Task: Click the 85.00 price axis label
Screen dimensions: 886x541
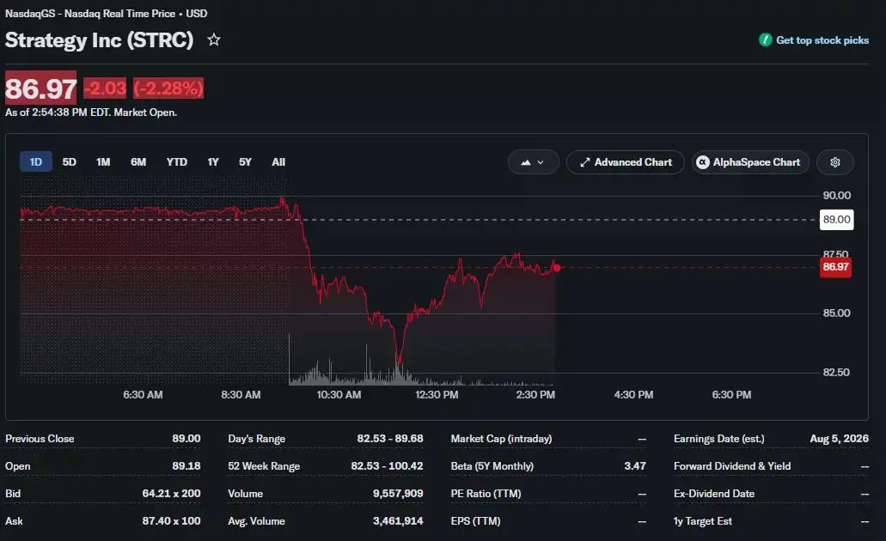Action: (x=836, y=313)
